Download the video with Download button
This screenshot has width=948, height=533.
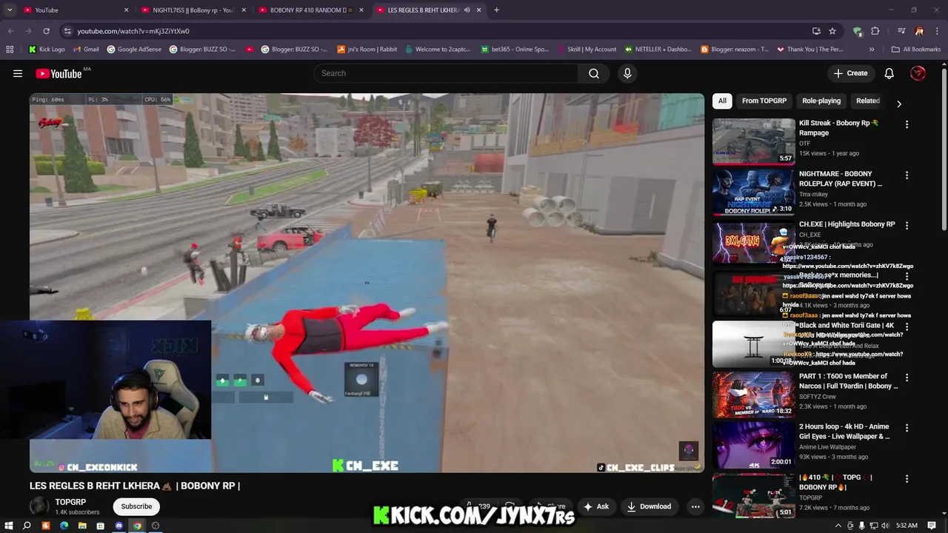tap(649, 506)
